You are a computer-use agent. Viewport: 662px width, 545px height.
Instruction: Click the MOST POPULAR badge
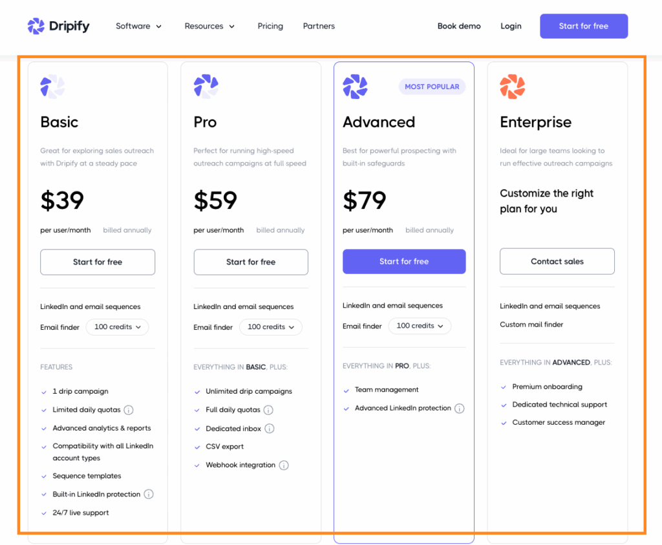click(432, 86)
